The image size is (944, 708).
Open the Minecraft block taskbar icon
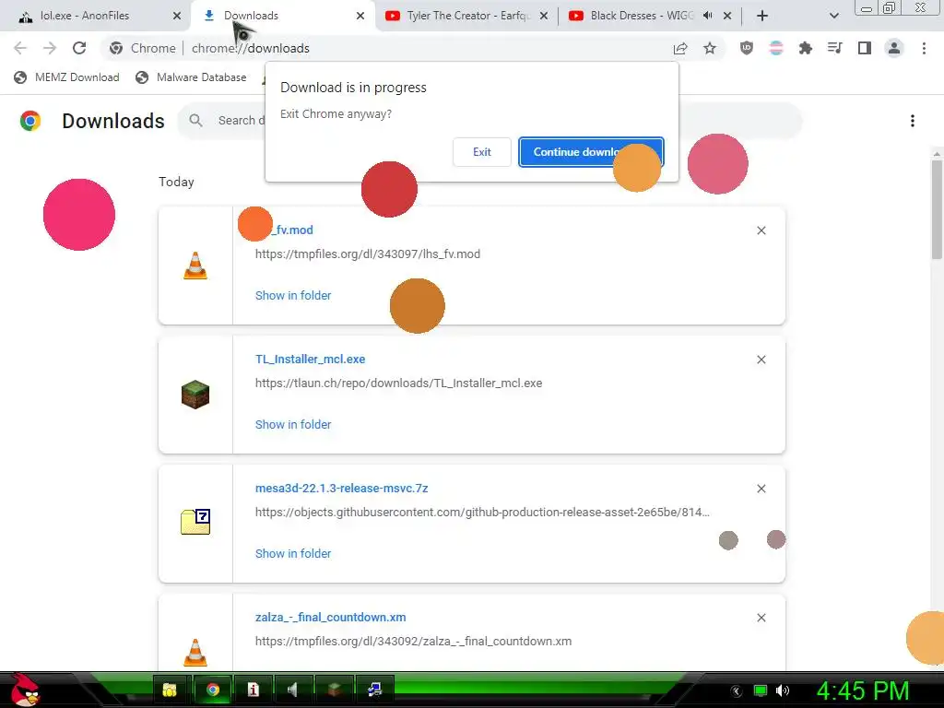pos(334,690)
